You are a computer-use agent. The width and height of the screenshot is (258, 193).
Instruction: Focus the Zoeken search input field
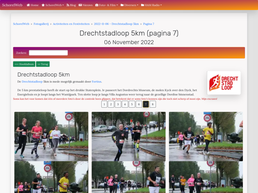pos(48,53)
